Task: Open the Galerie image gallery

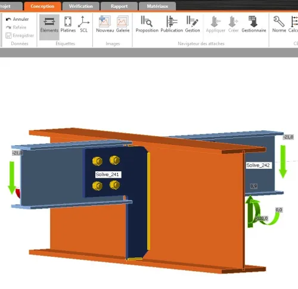Action: click(123, 25)
